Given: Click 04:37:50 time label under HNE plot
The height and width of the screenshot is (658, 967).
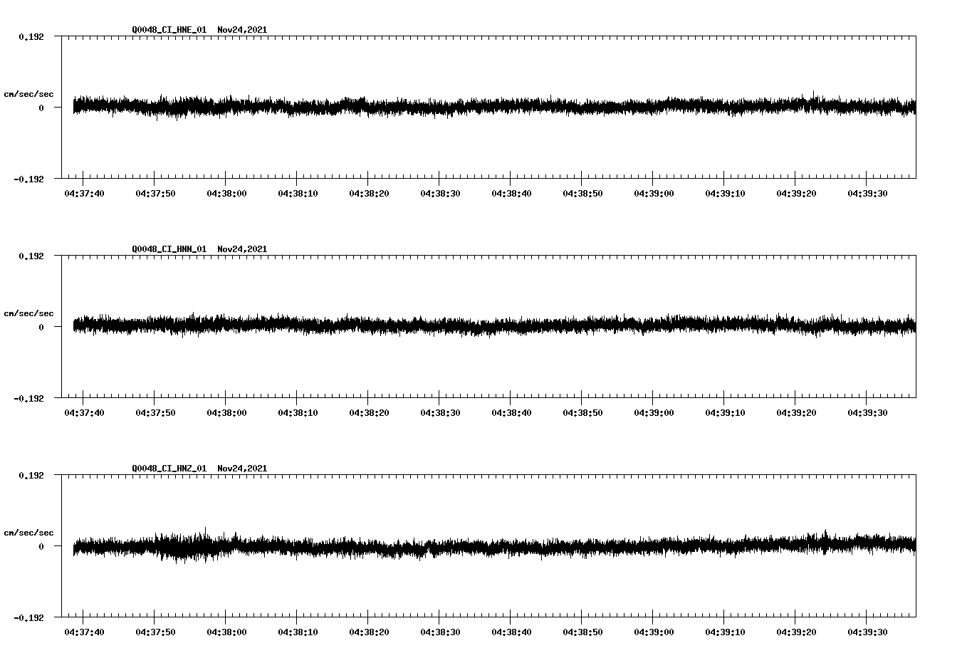Looking at the screenshot, I should click(155, 193).
